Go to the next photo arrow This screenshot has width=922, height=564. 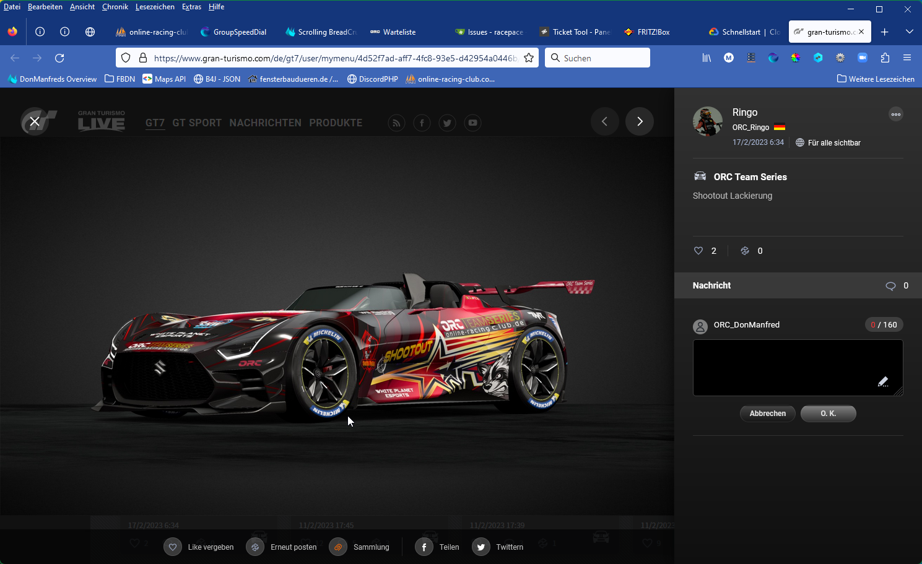(640, 121)
